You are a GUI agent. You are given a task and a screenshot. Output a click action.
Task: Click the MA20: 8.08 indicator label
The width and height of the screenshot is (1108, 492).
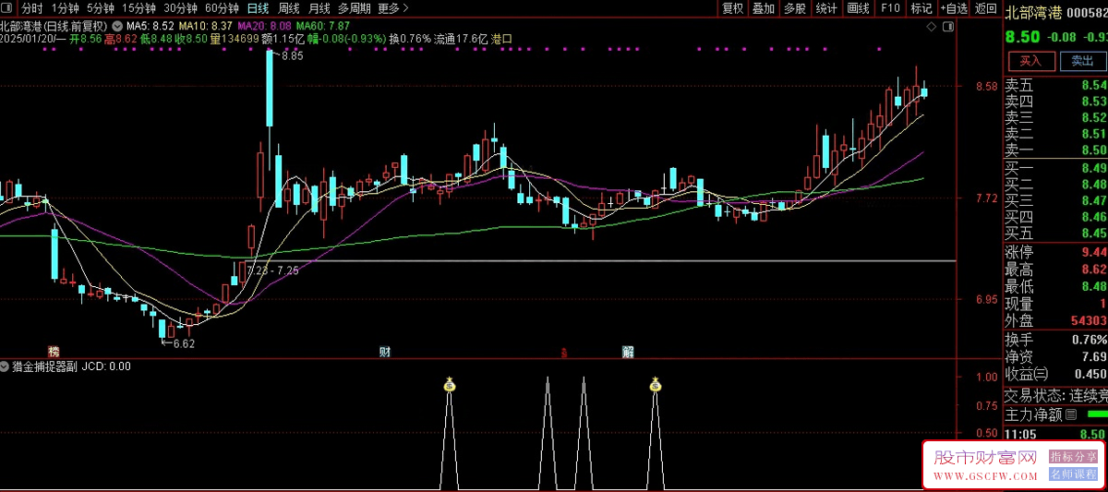[x=265, y=26]
